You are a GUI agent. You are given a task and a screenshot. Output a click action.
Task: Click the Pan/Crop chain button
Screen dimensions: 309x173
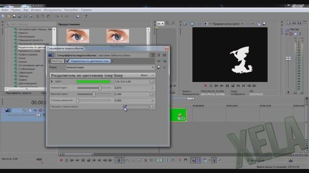tap(57, 61)
